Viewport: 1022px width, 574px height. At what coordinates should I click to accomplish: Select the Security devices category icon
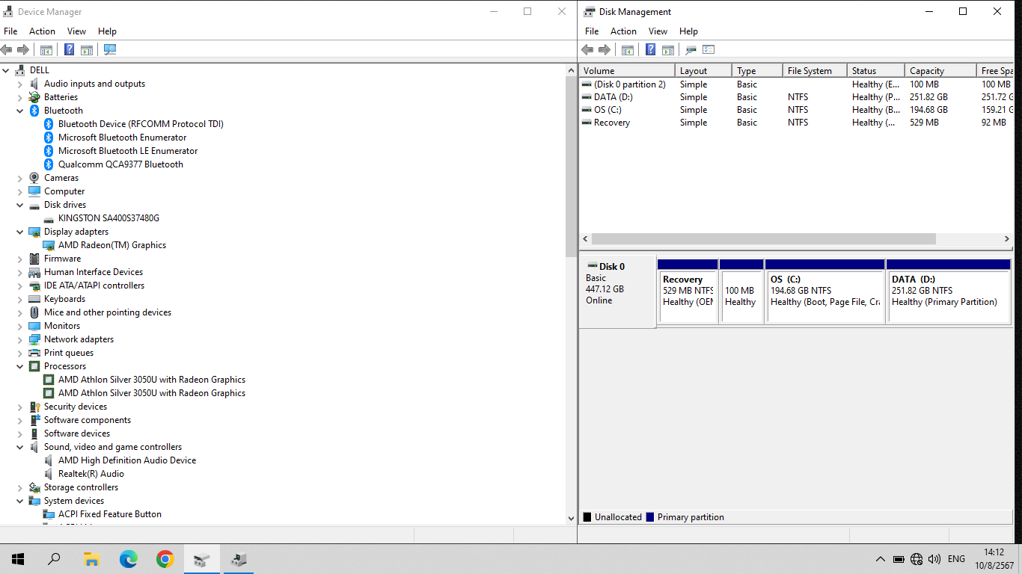tap(34, 407)
